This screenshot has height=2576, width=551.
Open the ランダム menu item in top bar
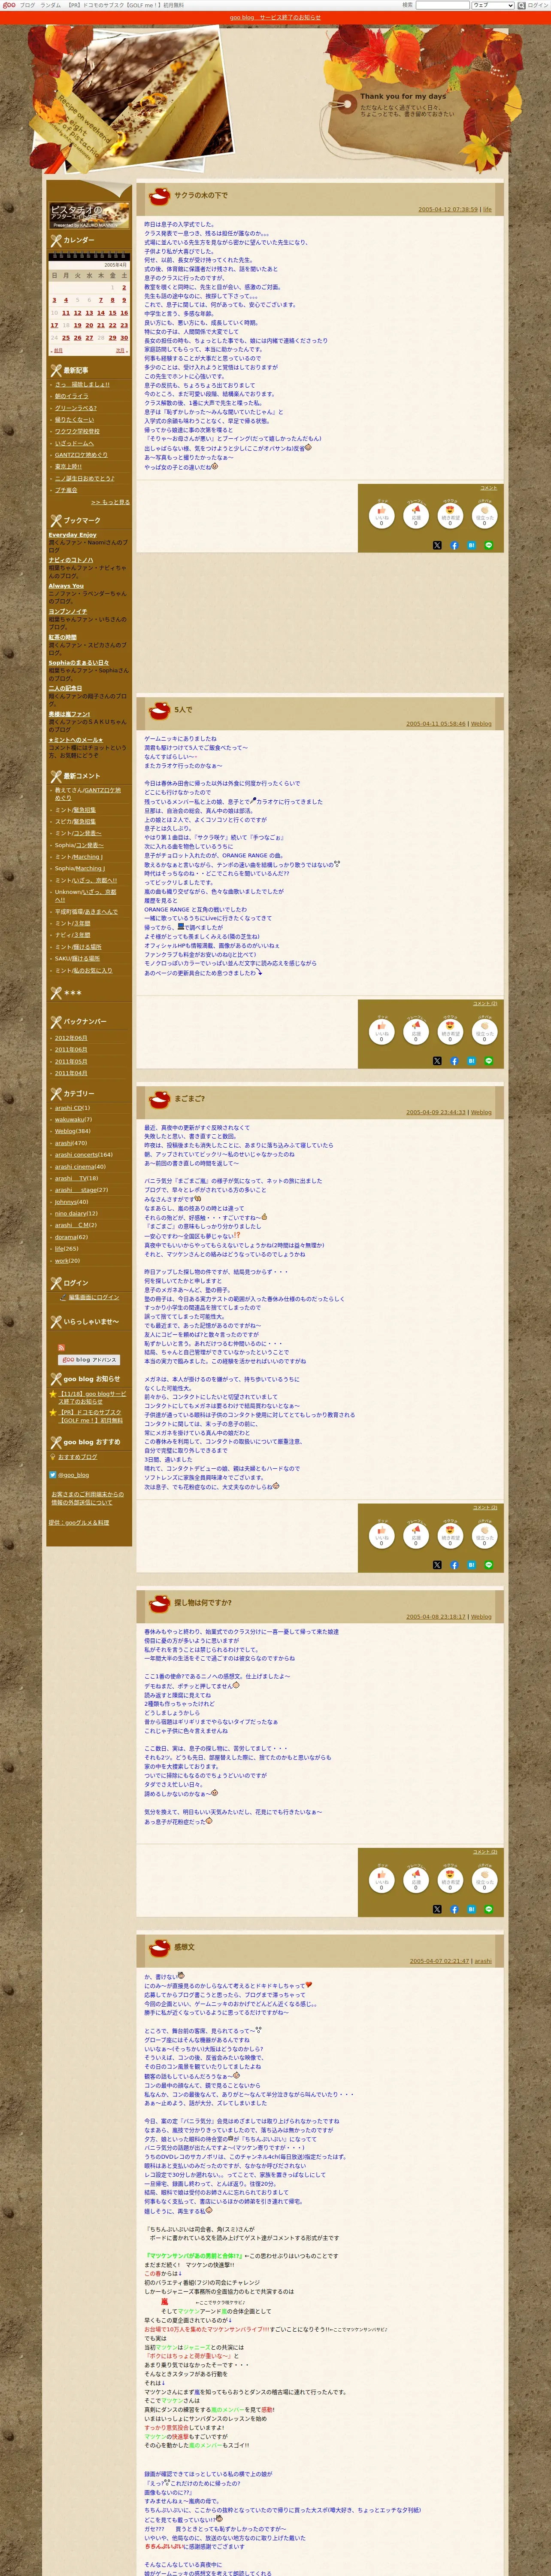coord(50,5)
